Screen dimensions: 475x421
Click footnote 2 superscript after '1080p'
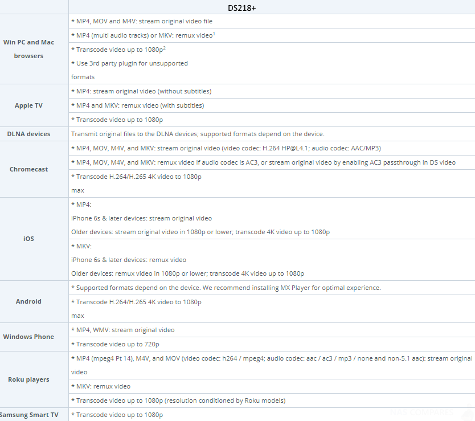coord(165,48)
